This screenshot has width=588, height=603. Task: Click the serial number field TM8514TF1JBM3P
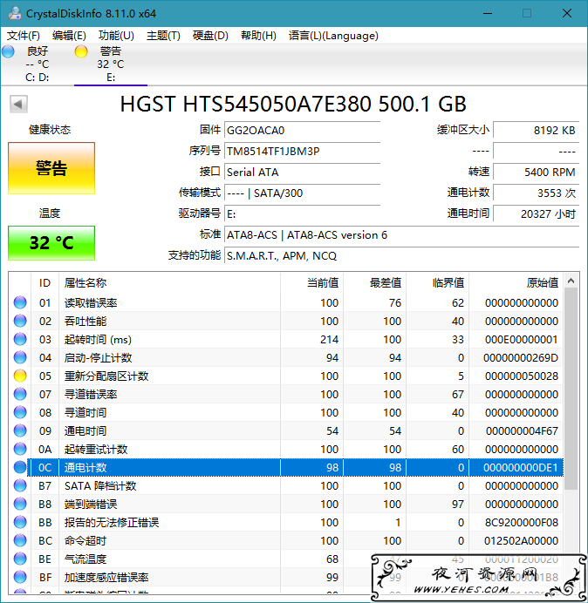pyautogui.click(x=302, y=151)
